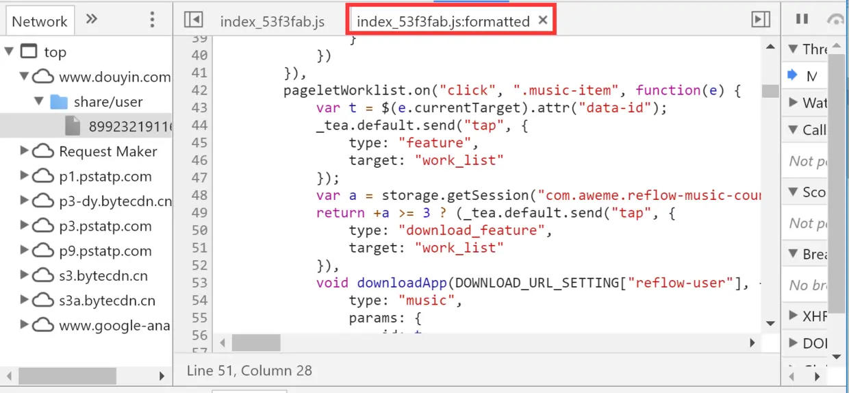Expand the p3.pstatp.com node
Image resolution: width=849 pixels, height=393 pixels.
coord(25,226)
